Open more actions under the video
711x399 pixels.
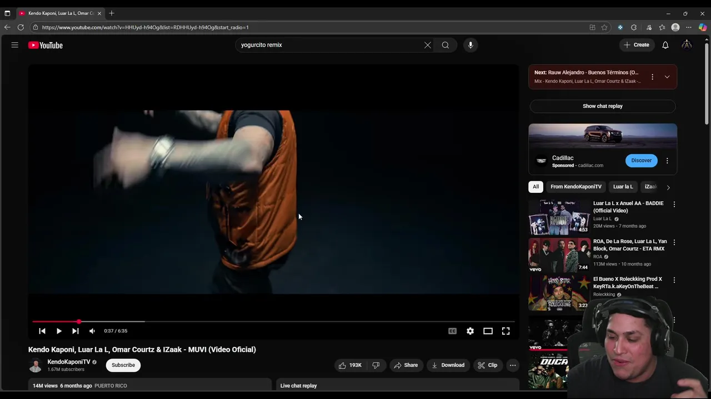tap(513, 365)
